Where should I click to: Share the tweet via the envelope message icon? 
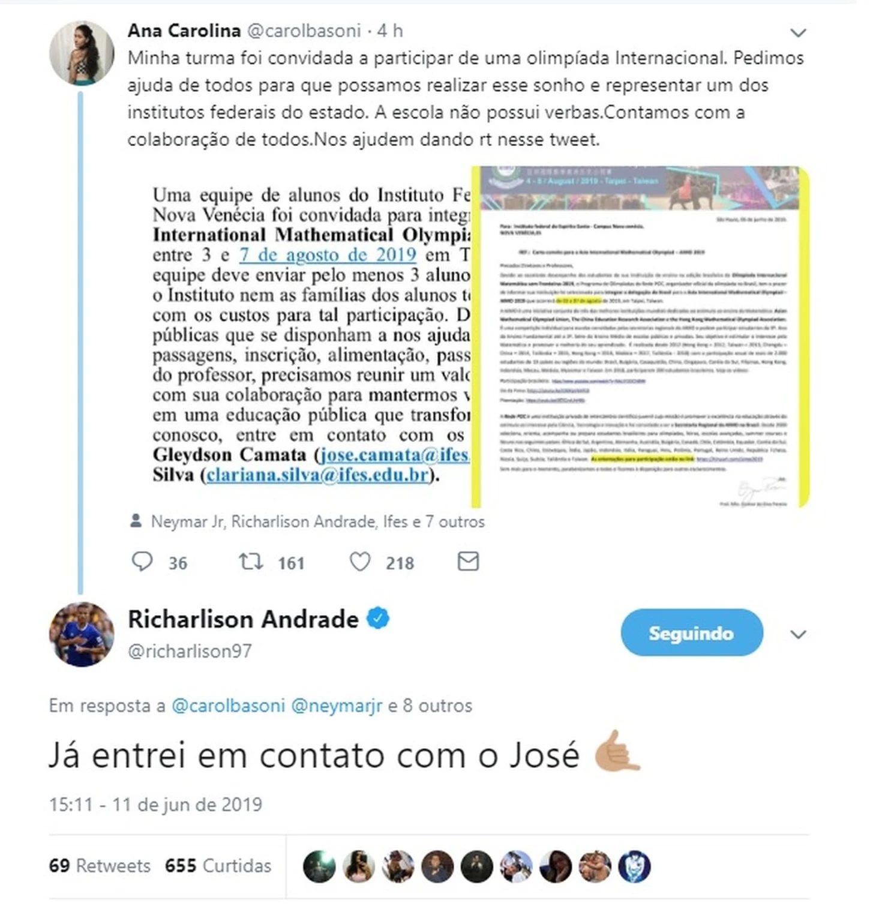(468, 562)
